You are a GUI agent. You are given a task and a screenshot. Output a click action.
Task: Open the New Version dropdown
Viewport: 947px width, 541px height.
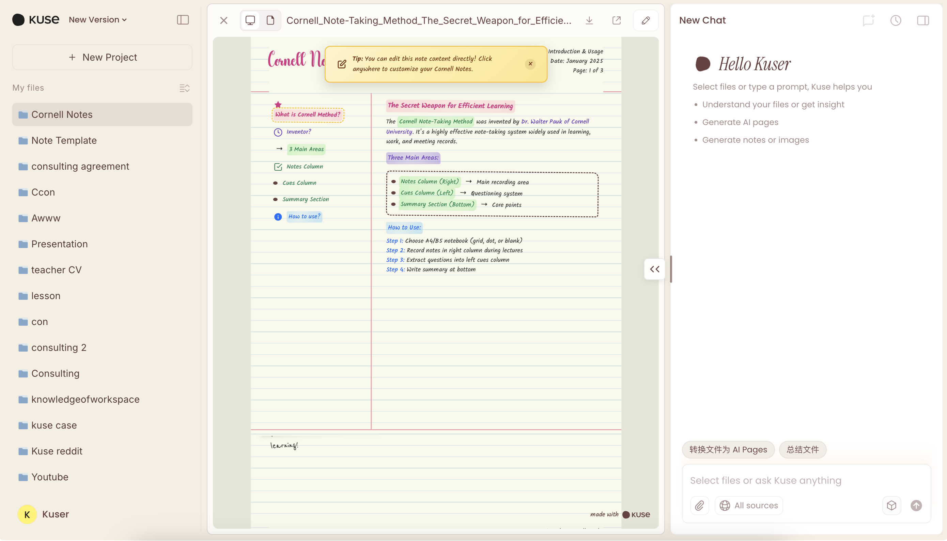tap(98, 20)
